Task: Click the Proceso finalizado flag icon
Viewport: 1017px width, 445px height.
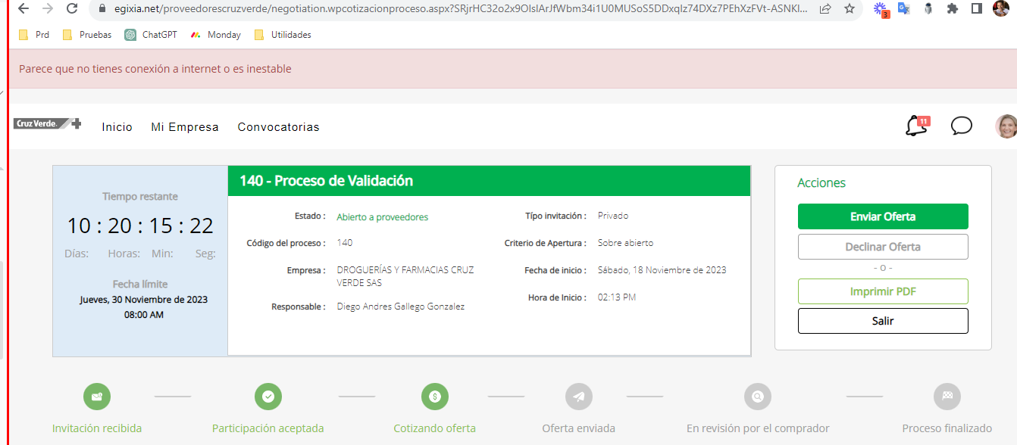Action: pos(947,397)
